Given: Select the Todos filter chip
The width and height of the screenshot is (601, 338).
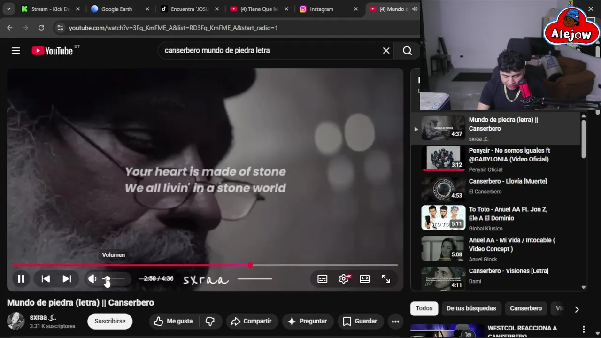Looking at the screenshot, I should (424, 308).
